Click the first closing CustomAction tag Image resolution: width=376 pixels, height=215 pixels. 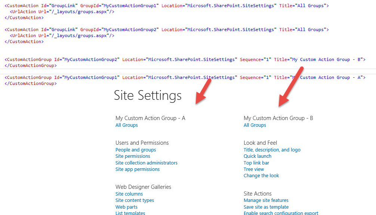24,18
